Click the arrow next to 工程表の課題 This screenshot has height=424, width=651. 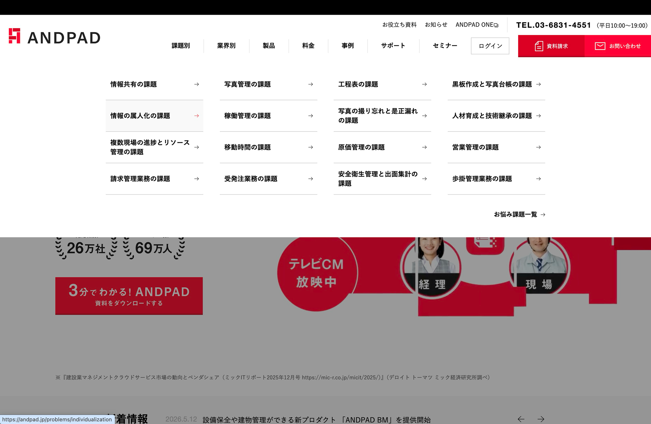(x=424, y=84)
